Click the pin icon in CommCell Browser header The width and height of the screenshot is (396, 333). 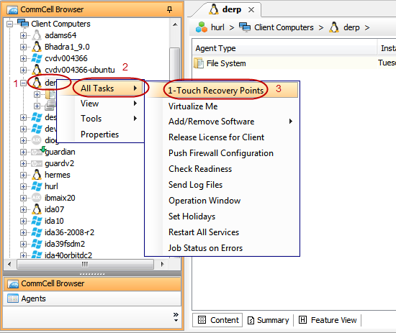169,9
